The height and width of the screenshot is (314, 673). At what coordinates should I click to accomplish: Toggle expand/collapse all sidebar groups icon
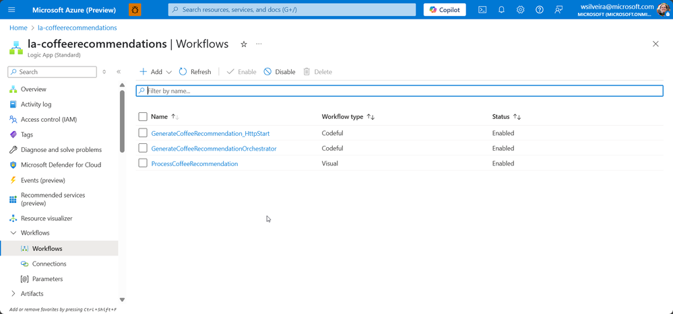104,72
